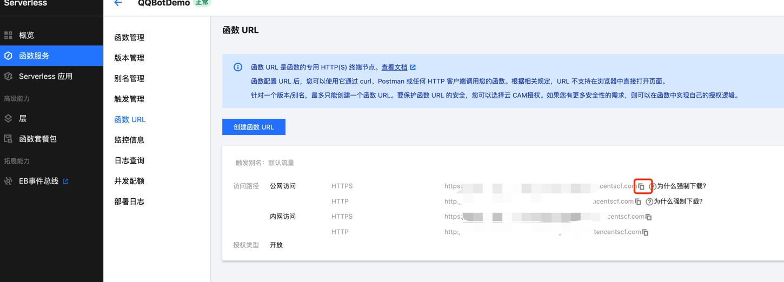This screenshot has height=282, width=784.
Task: Open external link icon next to 查看文档
Action: [413, 68]
